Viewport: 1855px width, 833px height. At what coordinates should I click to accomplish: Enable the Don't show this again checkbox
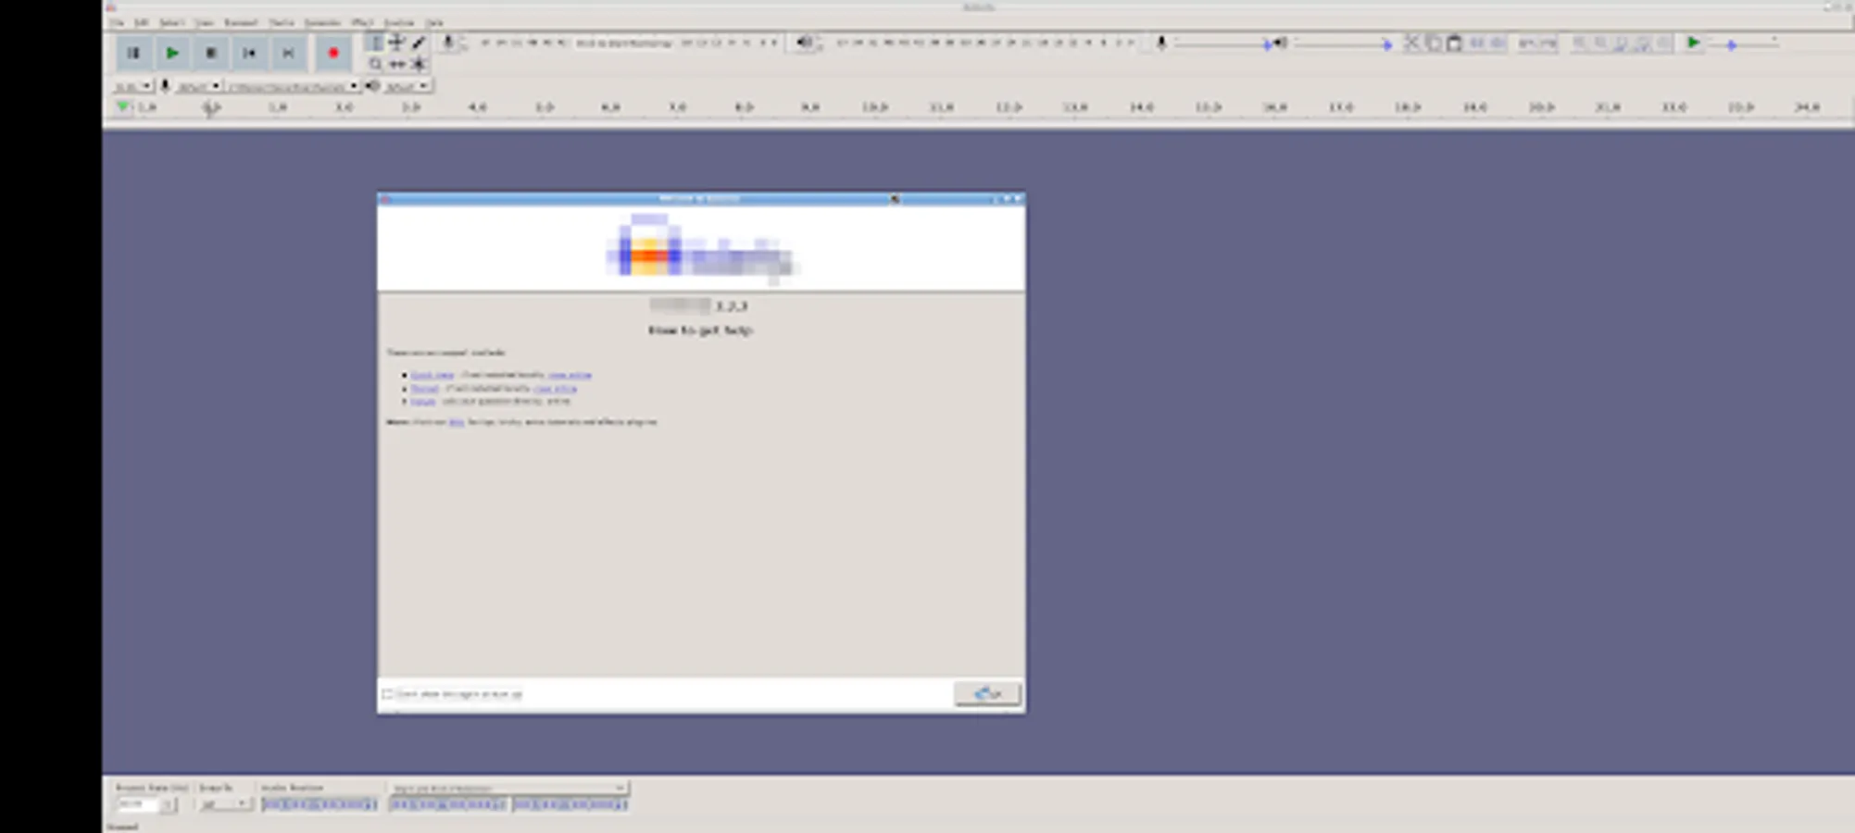pos(389,693)
